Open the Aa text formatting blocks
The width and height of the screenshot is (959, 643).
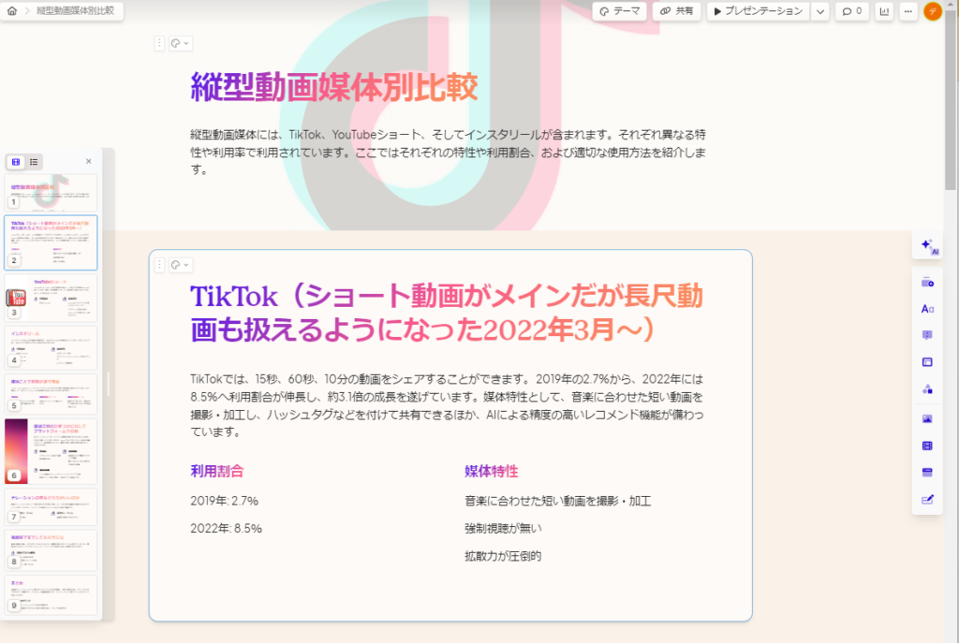click(927, 309)
